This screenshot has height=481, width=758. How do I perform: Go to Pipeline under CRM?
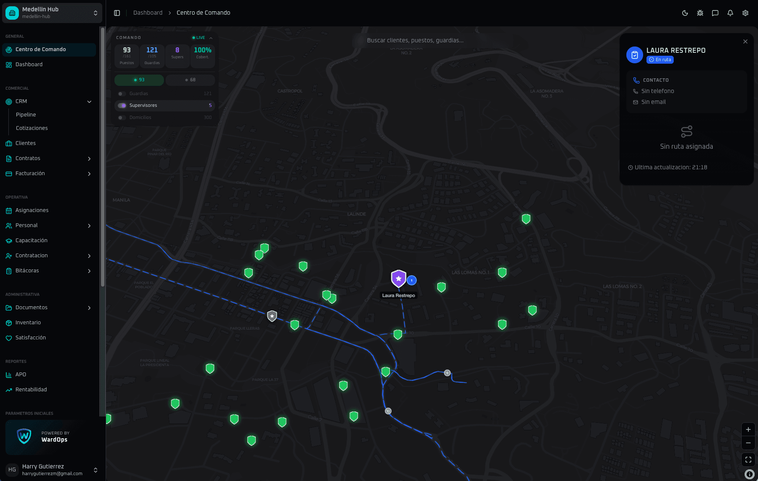click(x=26, y=115)
